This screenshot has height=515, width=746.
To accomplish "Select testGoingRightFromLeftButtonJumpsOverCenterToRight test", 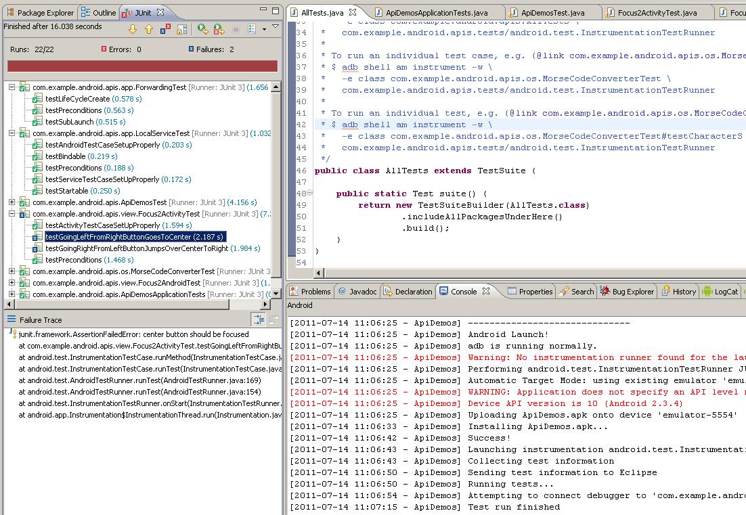I will [x=137, y=248].
